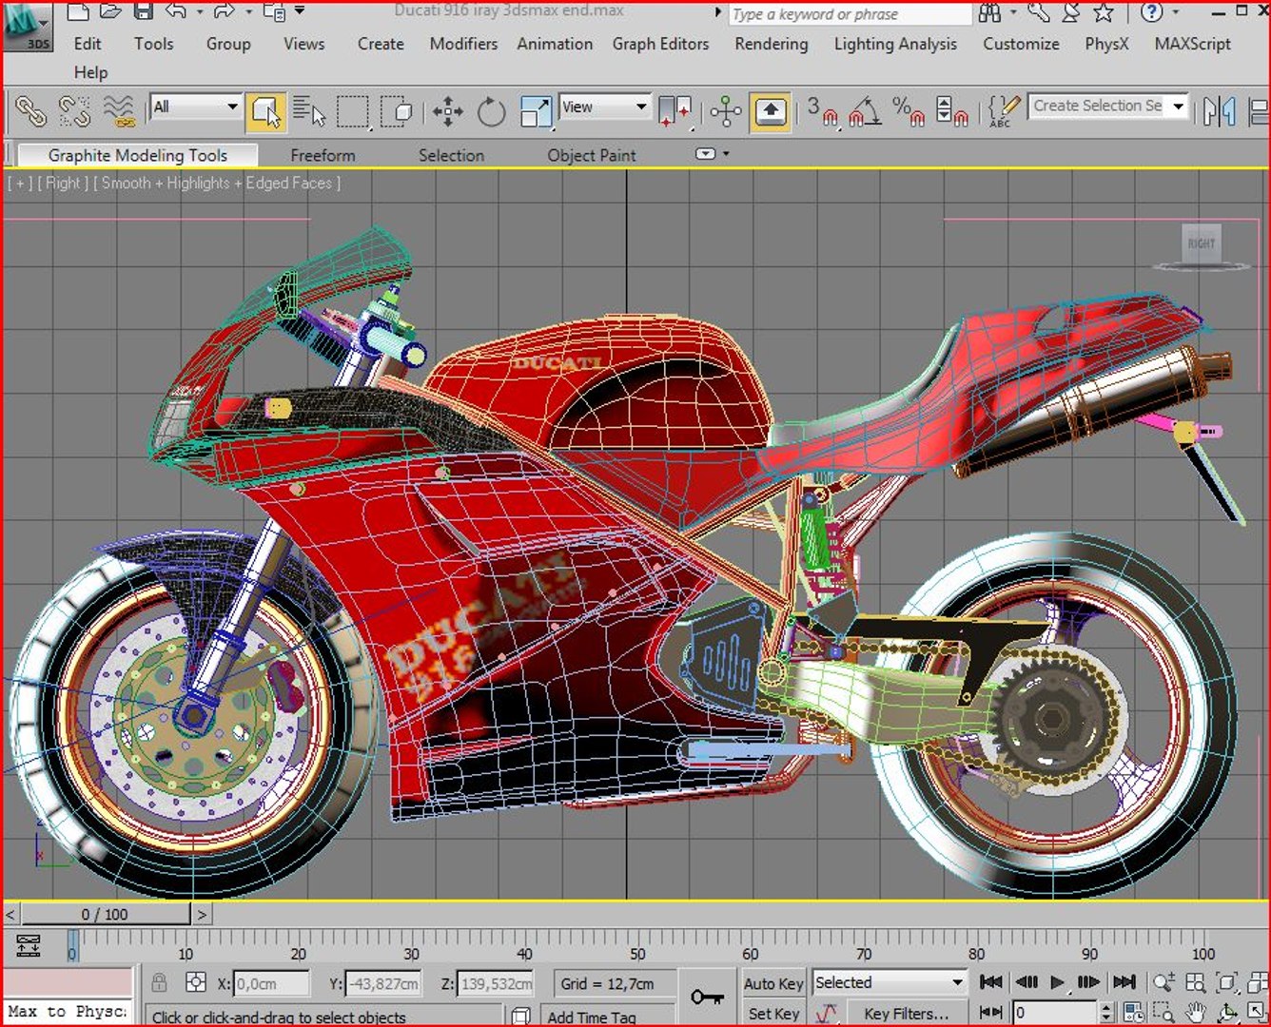Screen dimensions: 1271x1027
Task: Open dropdown arrow beside Undo
Action: point(200,12)
